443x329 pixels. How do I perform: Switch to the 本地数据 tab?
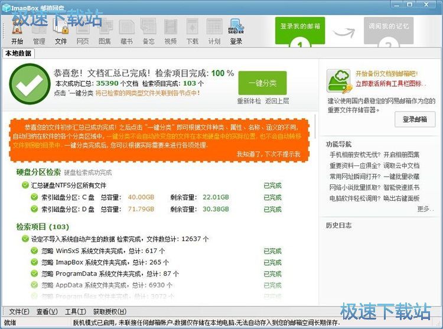click(18, 53)
